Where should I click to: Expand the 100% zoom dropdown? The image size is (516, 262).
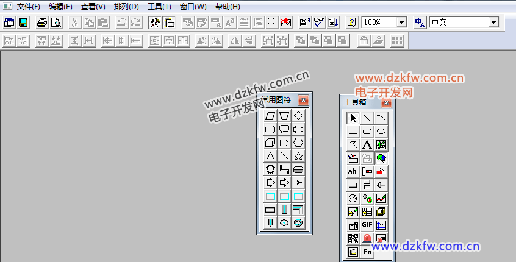coord(401,23)
